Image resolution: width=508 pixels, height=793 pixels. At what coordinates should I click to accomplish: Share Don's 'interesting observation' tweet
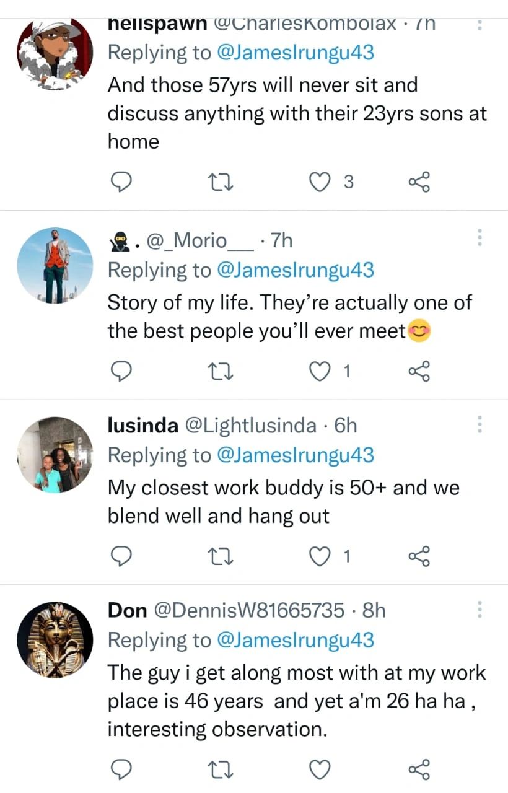[419, 769]
